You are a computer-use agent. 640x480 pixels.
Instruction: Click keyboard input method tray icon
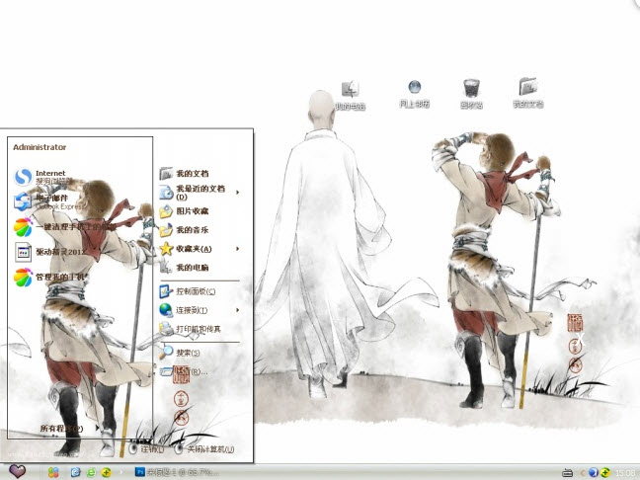pos(567,473)
